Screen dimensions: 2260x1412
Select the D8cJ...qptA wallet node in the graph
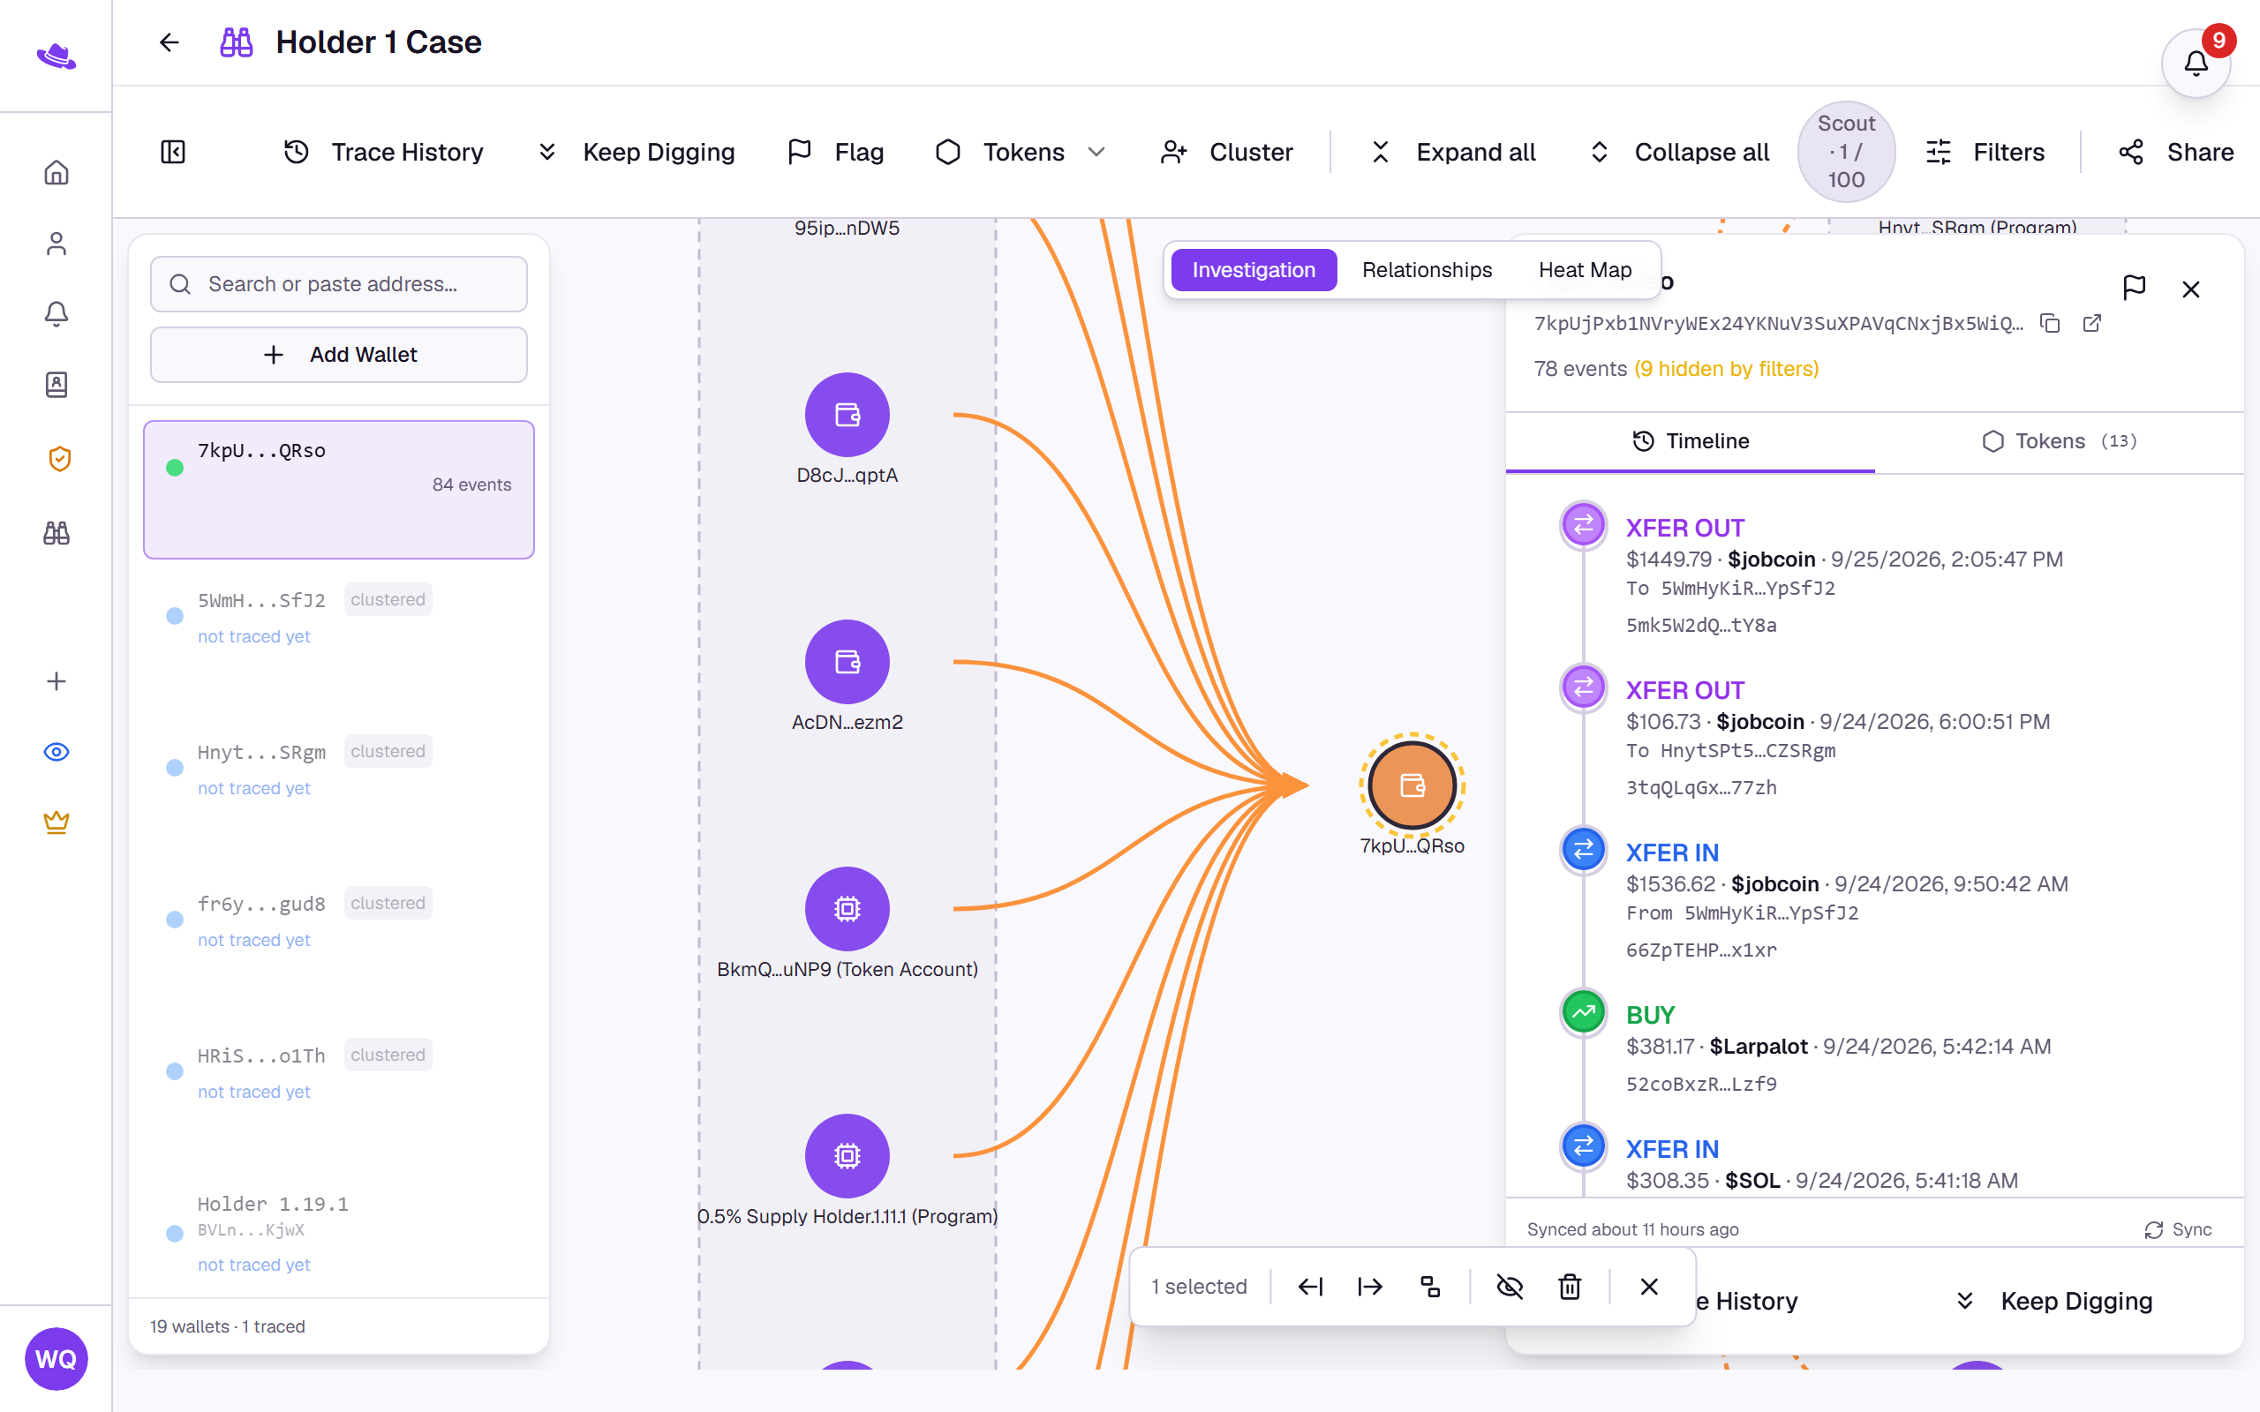tap(847, 415)
